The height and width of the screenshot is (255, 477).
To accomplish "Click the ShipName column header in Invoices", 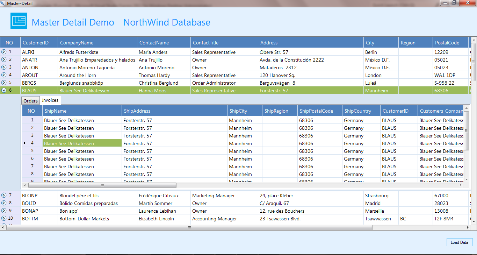I will click(82, 111).
